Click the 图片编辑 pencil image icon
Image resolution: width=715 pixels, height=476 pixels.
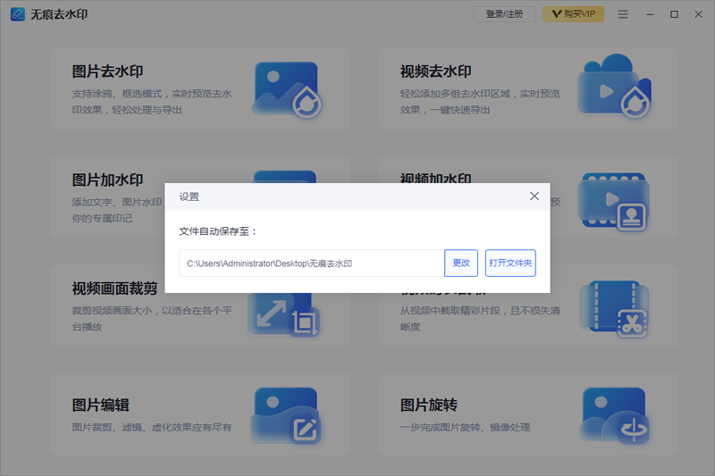tap(286, 415)
